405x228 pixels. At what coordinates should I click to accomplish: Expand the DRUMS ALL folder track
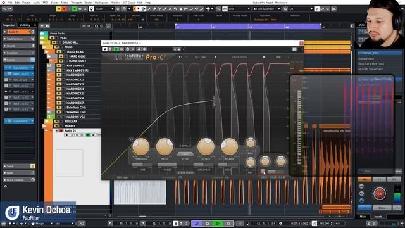click(42, 42)
